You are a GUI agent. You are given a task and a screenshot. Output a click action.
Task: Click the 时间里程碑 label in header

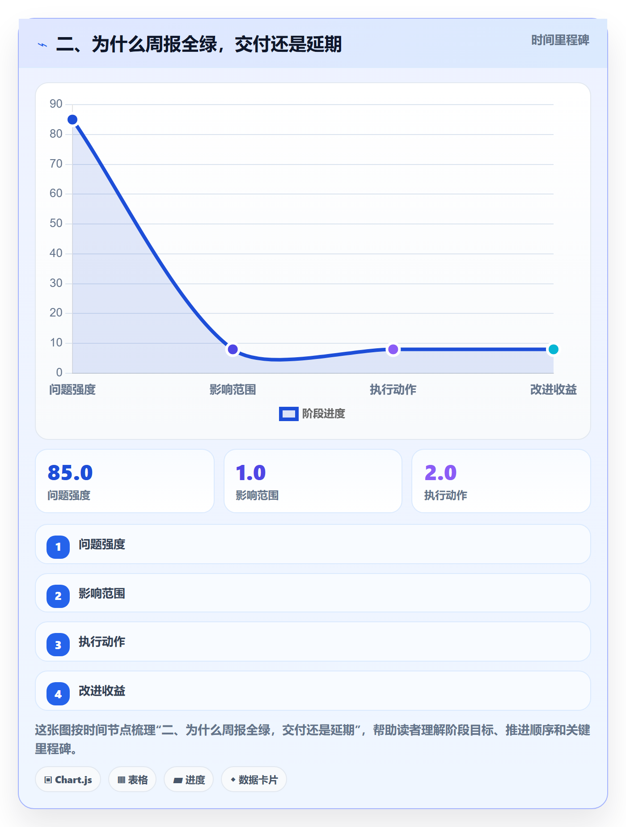(560, 40)
